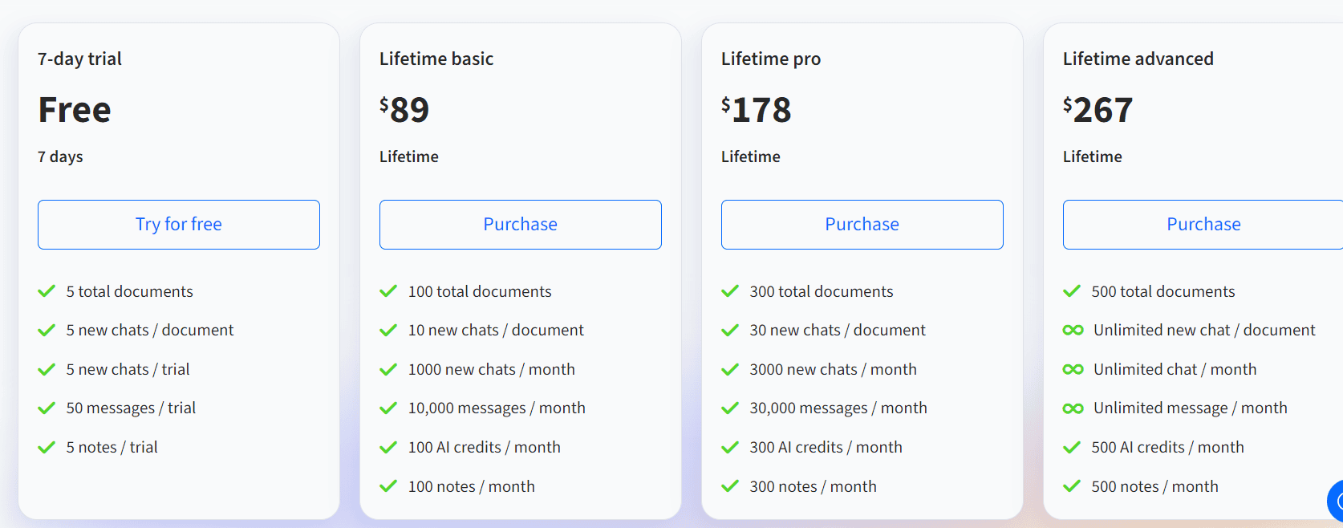Click the Try for free button
Viewport: 1343px width, 528px height.
click(x=179, y=225)
